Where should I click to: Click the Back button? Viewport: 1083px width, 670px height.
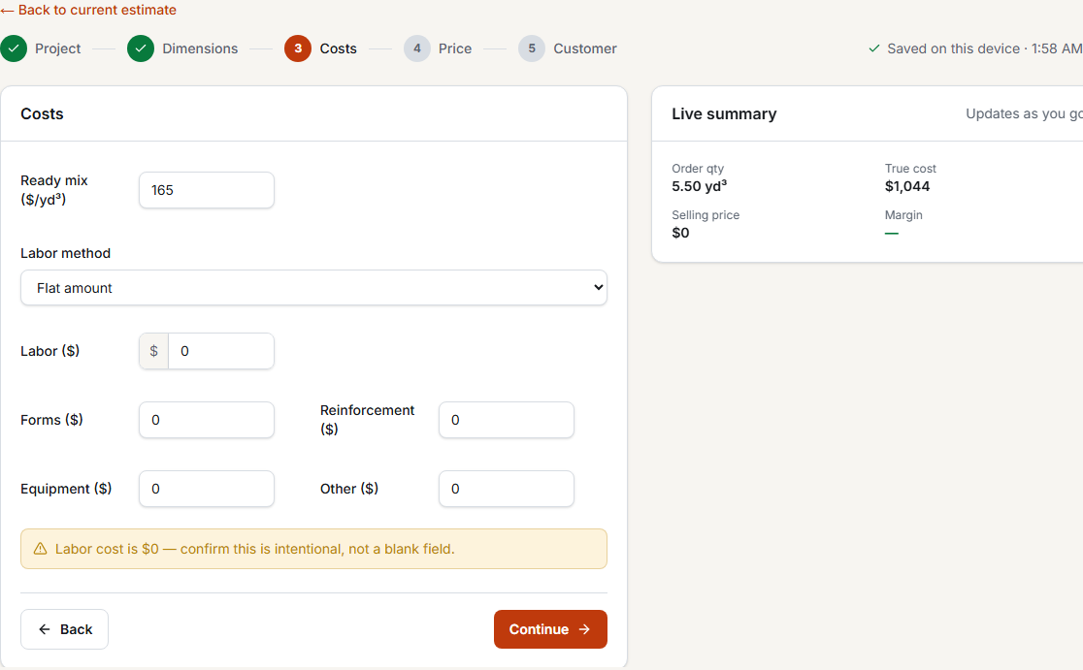point(64,629)
